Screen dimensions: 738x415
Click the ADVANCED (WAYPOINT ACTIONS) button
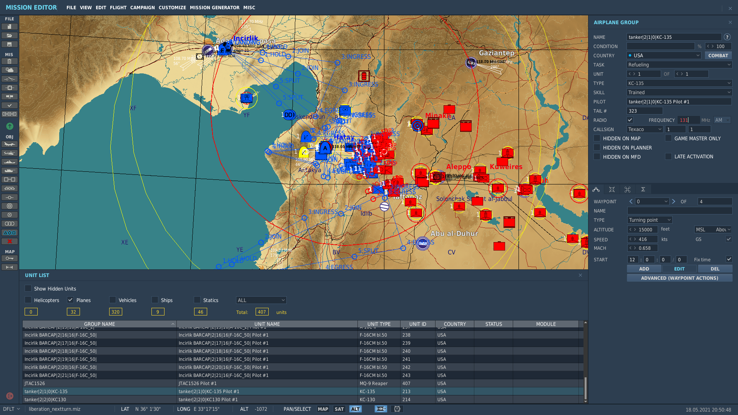coord(679,278)
